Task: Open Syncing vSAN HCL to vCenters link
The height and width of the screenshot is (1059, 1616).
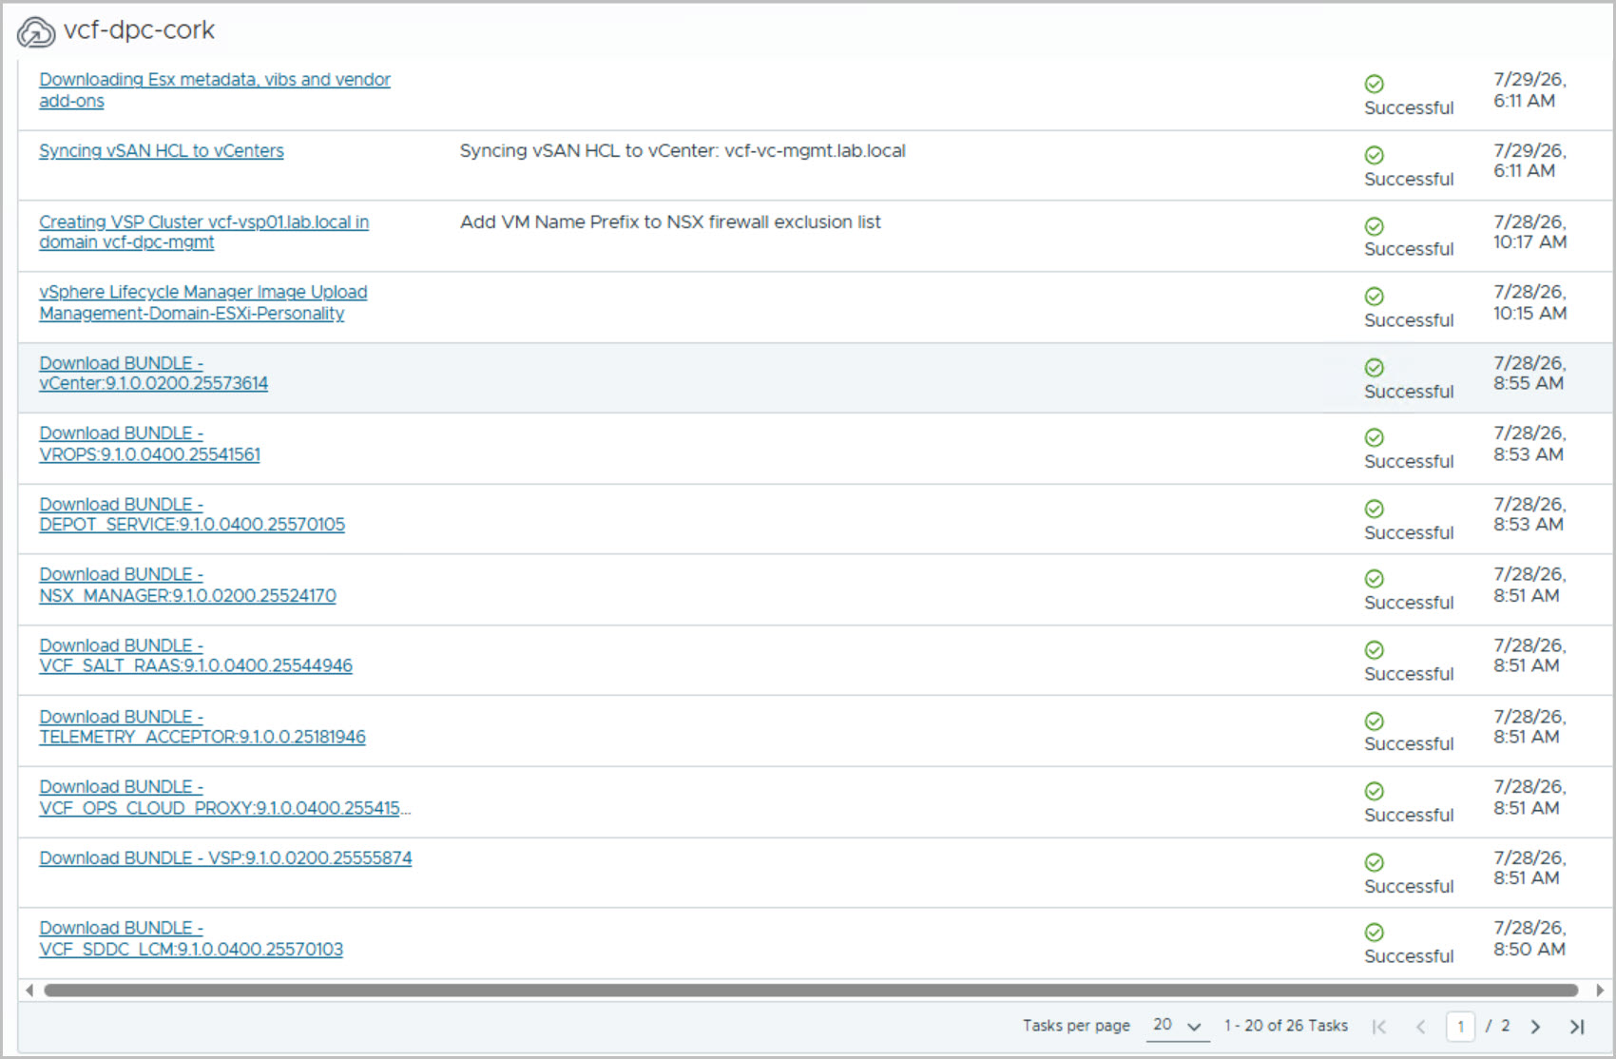Action: coord(162,151)
